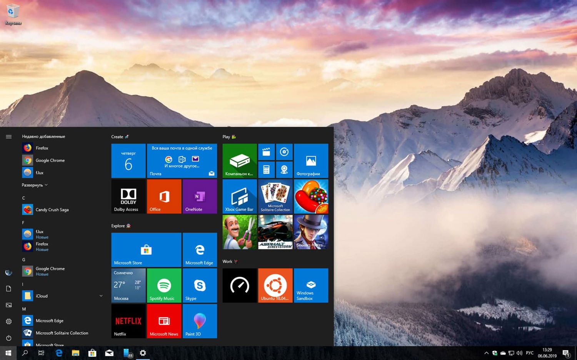Open Settings from the Start menu sidebar
This screenshot has height=360, width=577.
pos(8,321)
